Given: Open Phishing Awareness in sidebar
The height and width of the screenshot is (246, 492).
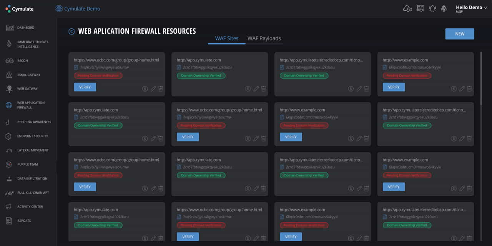Looking at the screenshot, I should 34,122.
